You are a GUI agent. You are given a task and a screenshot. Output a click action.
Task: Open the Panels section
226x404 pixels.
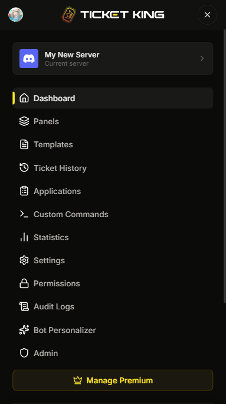tap(113, 121)
